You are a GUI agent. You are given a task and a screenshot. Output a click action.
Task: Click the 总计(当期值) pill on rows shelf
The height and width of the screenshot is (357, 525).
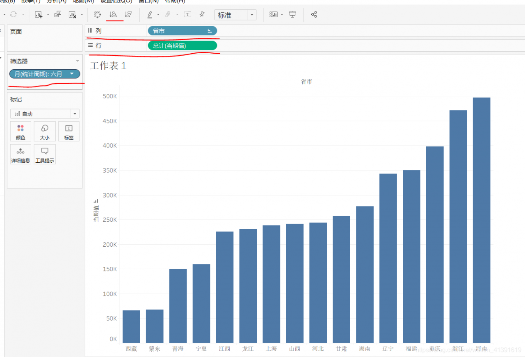[x=182, y=46]
